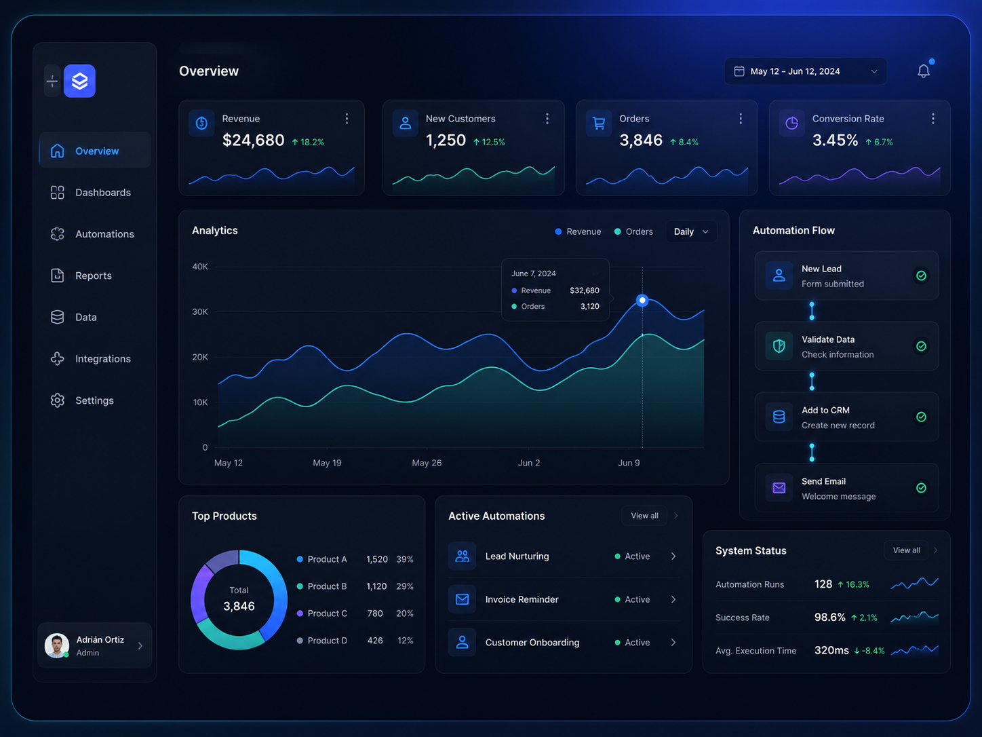Click the Invoice Reminder mail icon

click(462, 599)
